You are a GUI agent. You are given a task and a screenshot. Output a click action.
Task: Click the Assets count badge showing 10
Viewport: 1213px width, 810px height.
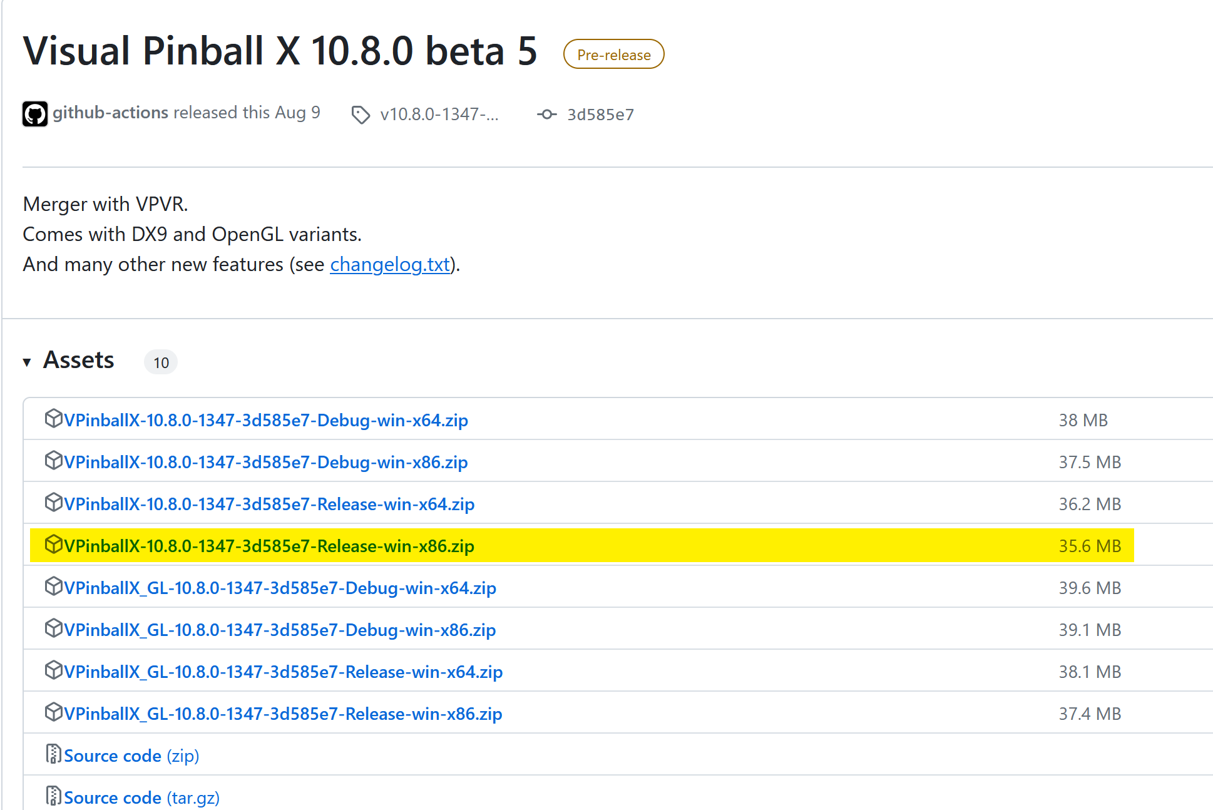pos(160,362)
